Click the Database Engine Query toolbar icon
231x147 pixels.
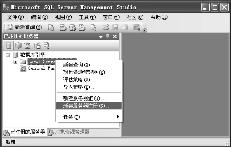coord(51,27)
